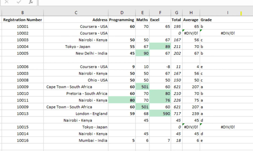Click total 195 cell for 10001
Screen dimensions: 253x151
[177, 26]
